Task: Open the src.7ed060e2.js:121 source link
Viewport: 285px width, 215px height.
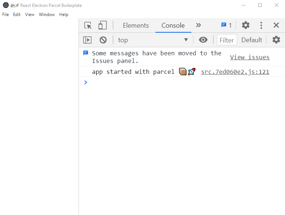Action: pyautogui.click(x=235, y=72)
